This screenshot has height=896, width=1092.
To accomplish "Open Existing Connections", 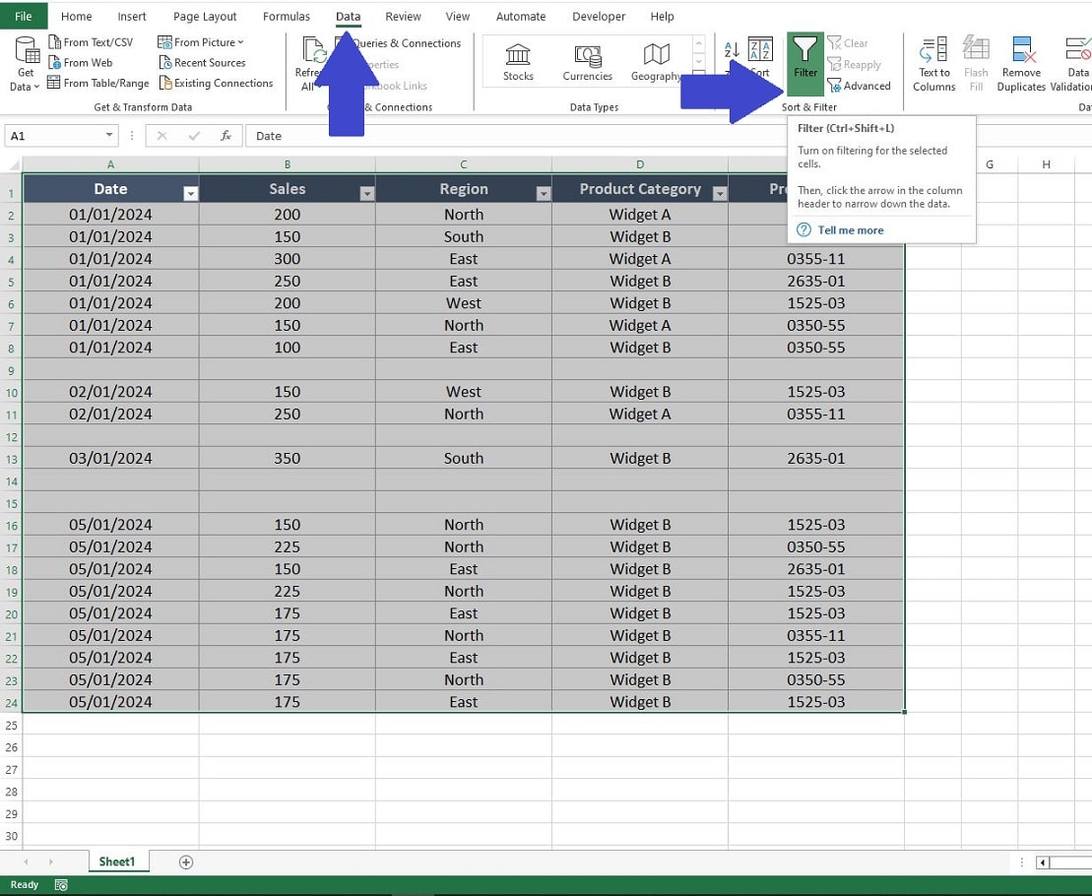I will click(x=216, y=83).
